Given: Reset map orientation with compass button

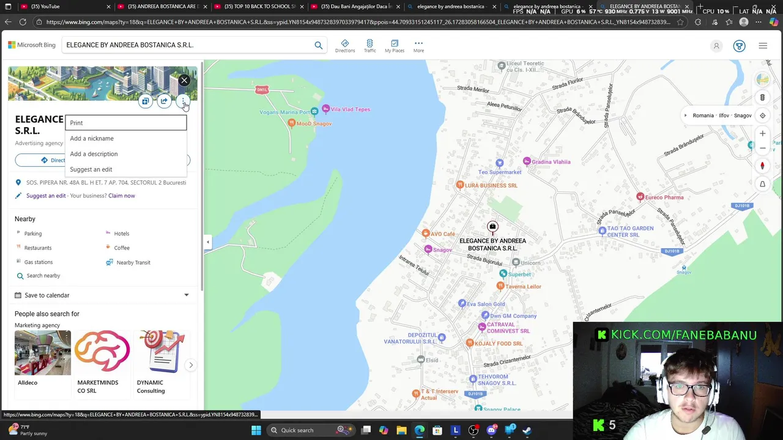Looking at the screenshot, I should coord(762,166).
